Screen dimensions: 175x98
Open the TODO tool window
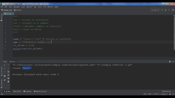click(x=17, y=91)
